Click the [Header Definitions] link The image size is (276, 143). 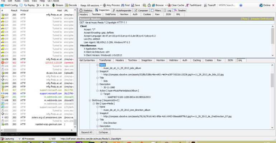click(262, 19)
